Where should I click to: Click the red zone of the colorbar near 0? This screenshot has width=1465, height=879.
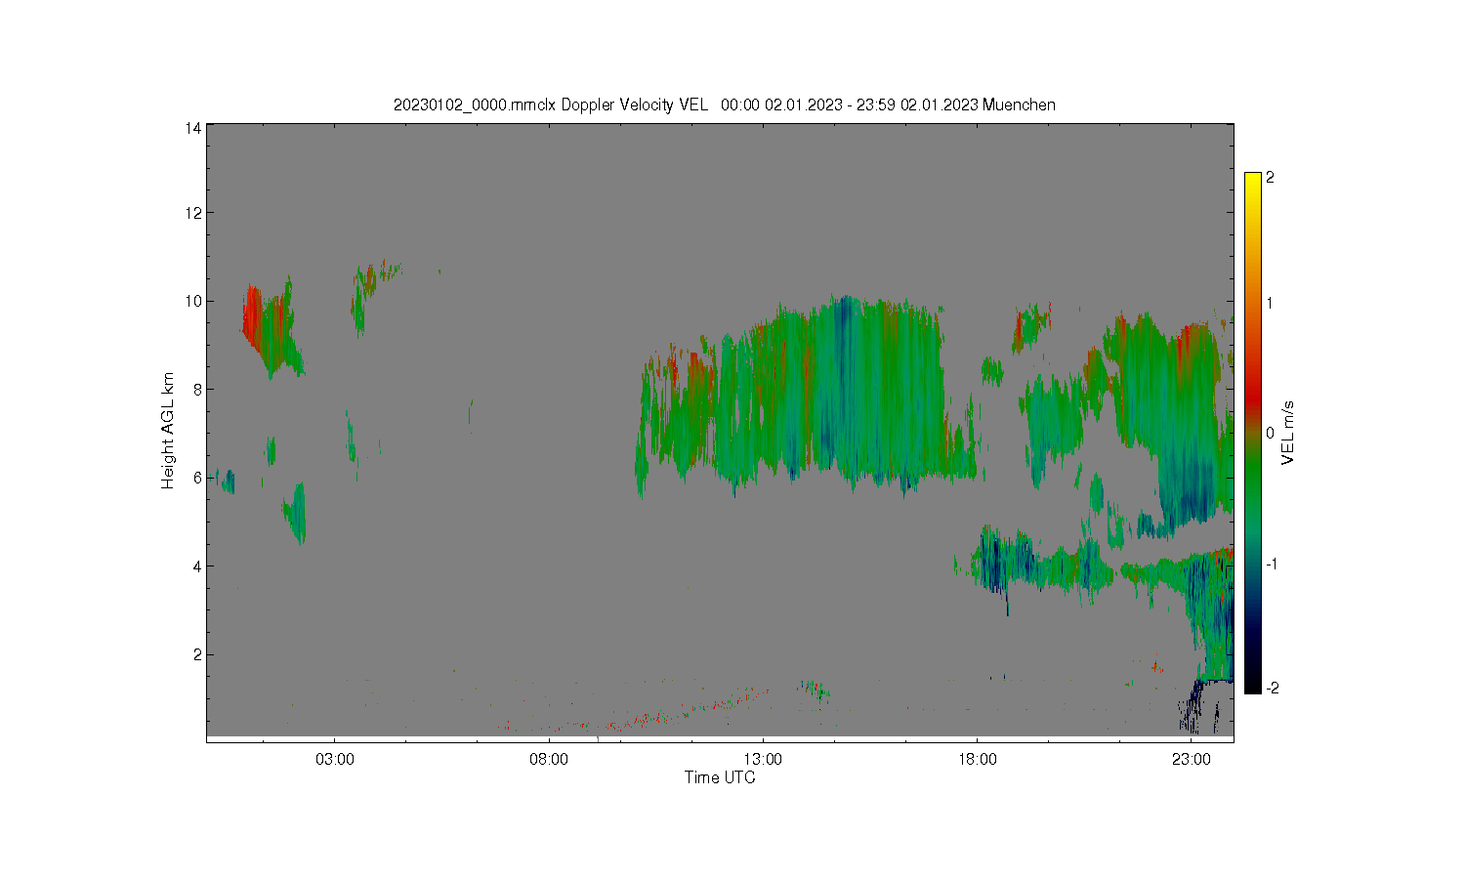1253,398
